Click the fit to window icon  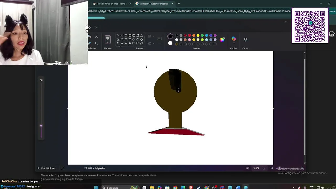pos(247,168)
